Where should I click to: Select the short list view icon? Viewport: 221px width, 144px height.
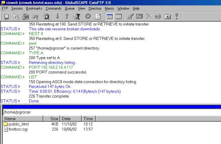click(109, 17)
